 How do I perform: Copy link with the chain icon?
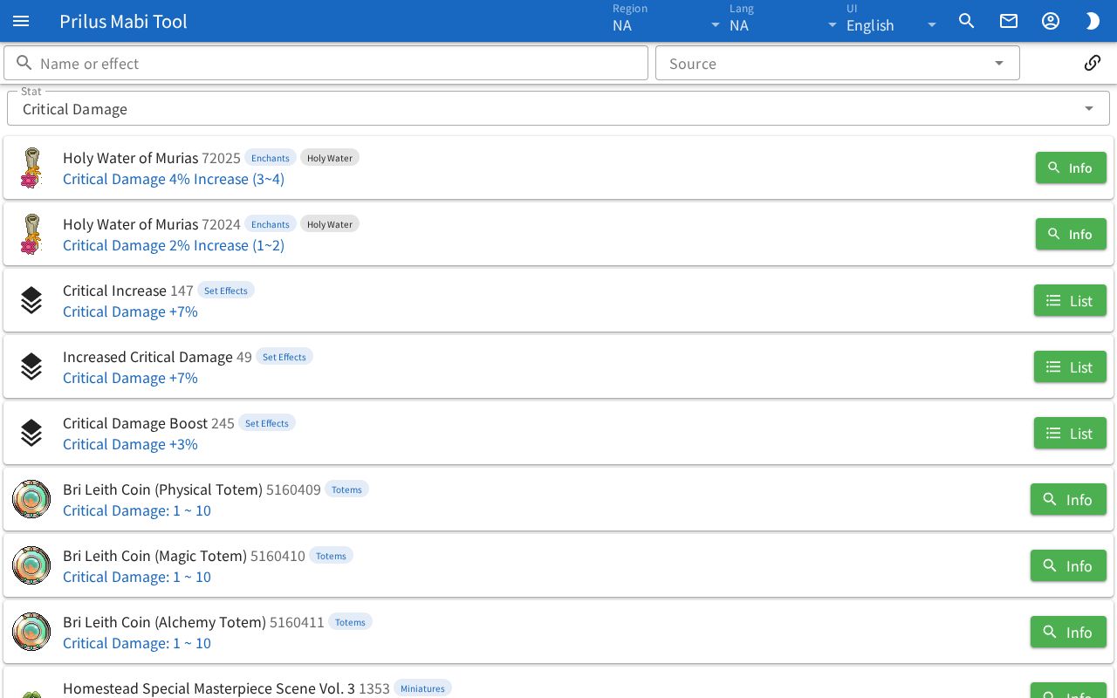[x=1093, y=63]
